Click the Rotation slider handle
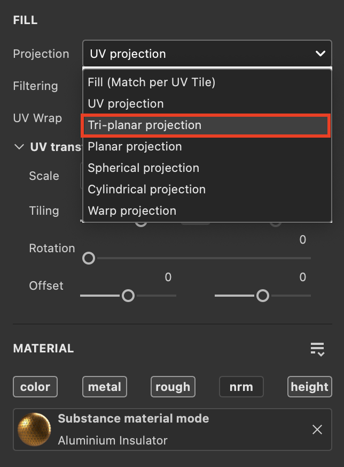344x467 pixels. (89, 258)
